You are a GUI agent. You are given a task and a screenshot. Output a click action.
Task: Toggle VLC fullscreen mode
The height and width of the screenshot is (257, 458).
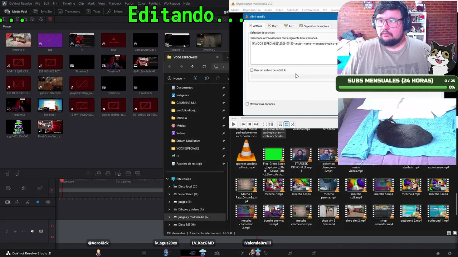[265, 124]
